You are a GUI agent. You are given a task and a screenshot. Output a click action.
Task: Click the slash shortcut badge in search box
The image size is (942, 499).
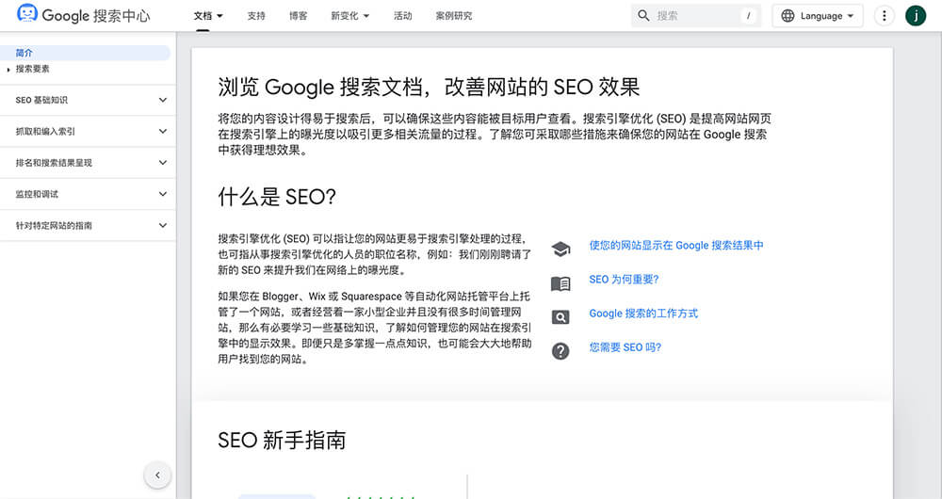pos(748,16)
